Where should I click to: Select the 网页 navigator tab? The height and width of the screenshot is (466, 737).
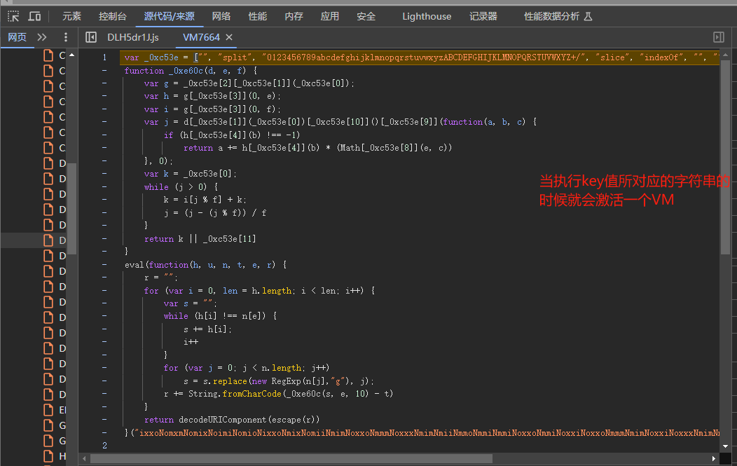17,37
